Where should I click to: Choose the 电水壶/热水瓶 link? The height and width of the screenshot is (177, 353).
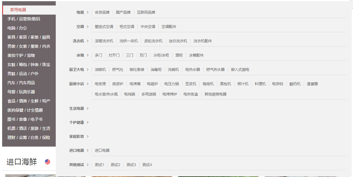(106, 94)
